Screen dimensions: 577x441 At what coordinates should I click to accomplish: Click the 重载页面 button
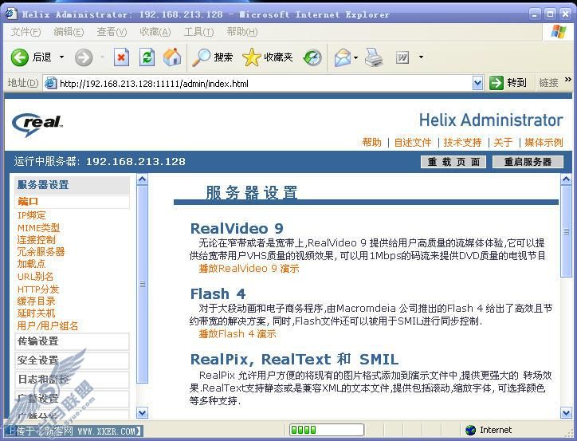pyautogui.click(x=453, y=162)
